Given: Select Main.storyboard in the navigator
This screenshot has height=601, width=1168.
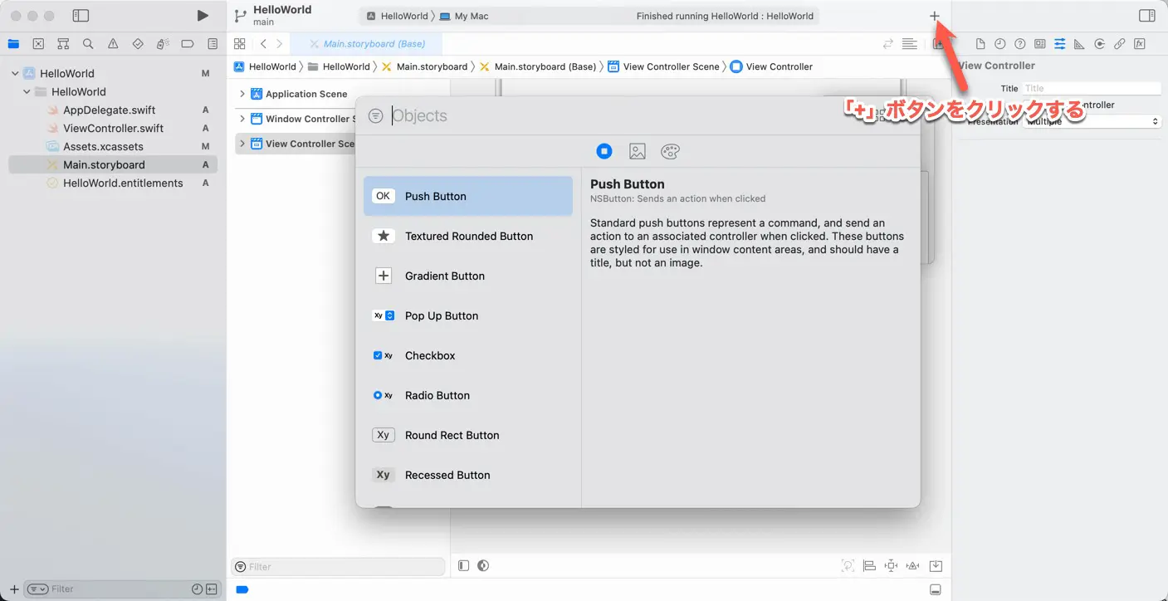Looking at the screenshot, I should click(x=113, y=164).
